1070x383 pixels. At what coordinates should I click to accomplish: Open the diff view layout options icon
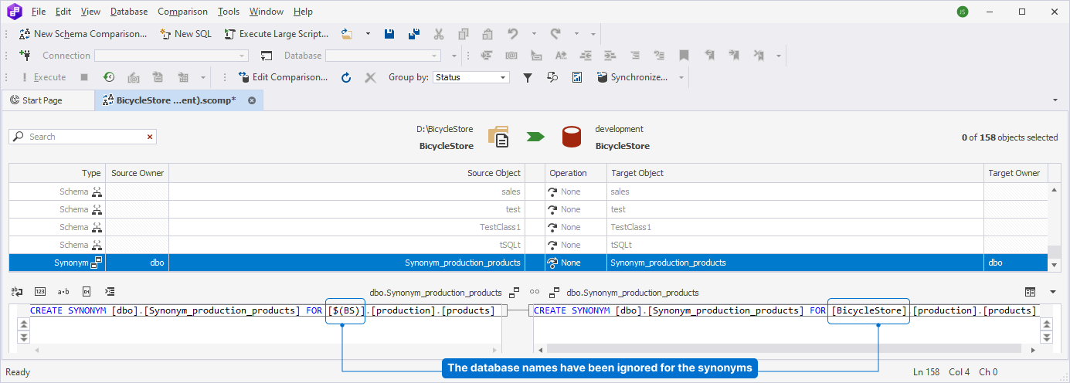pos(1030,292)
